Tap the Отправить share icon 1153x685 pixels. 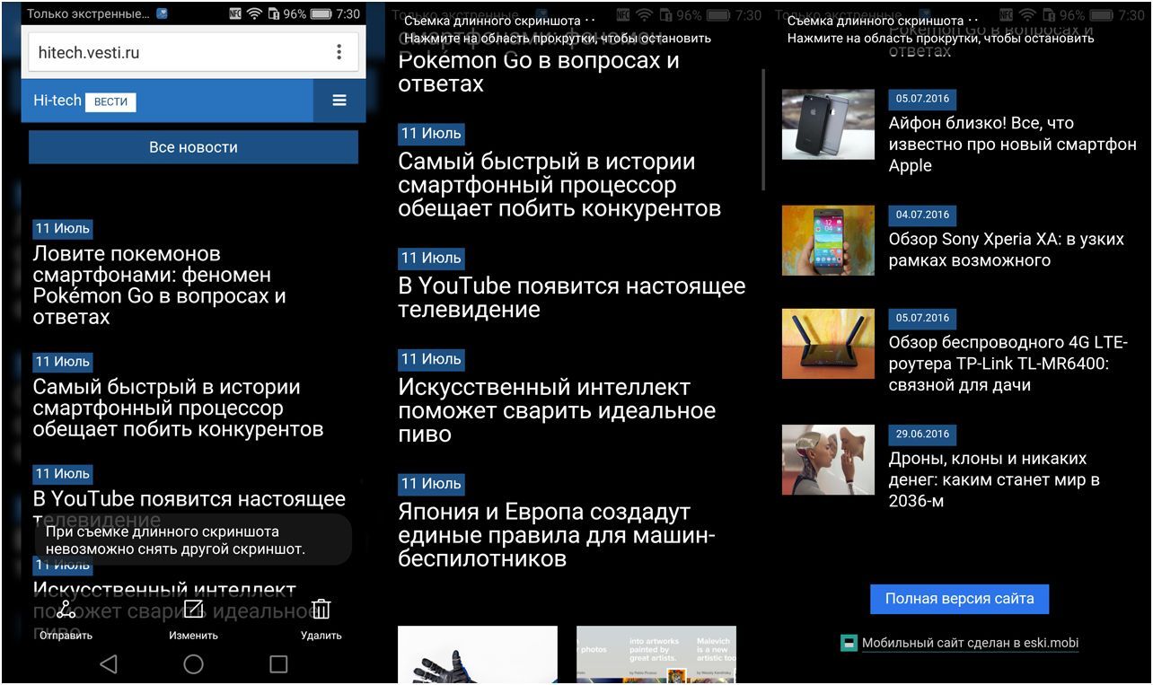tap(66, 611)
